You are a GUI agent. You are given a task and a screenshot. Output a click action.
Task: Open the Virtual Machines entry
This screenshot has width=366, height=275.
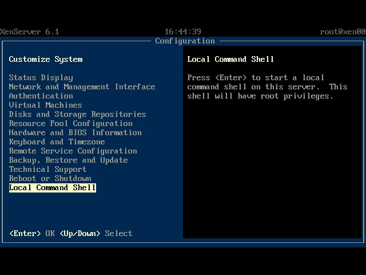pos(45,105)
